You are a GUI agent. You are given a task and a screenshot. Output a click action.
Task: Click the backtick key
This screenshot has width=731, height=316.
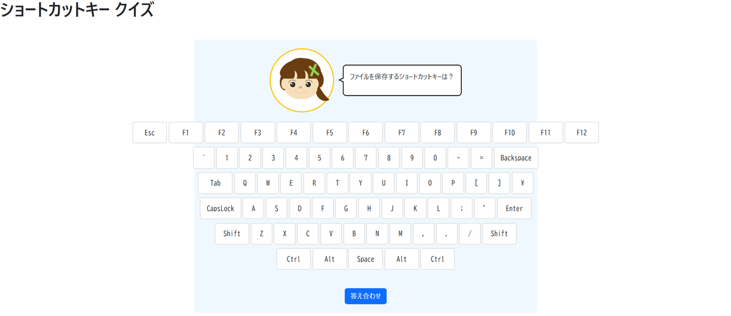203,158
